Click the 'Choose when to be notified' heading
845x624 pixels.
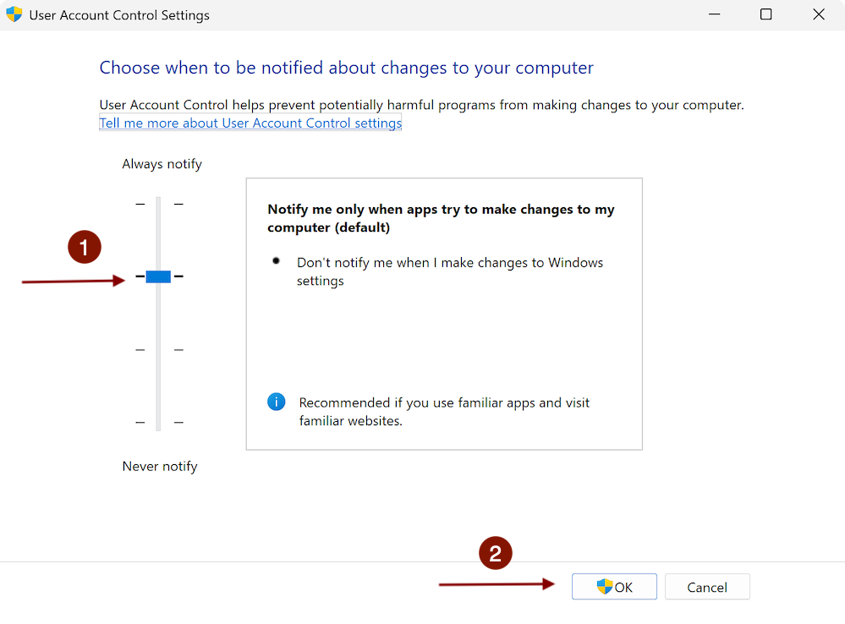(x=346, y=68)
